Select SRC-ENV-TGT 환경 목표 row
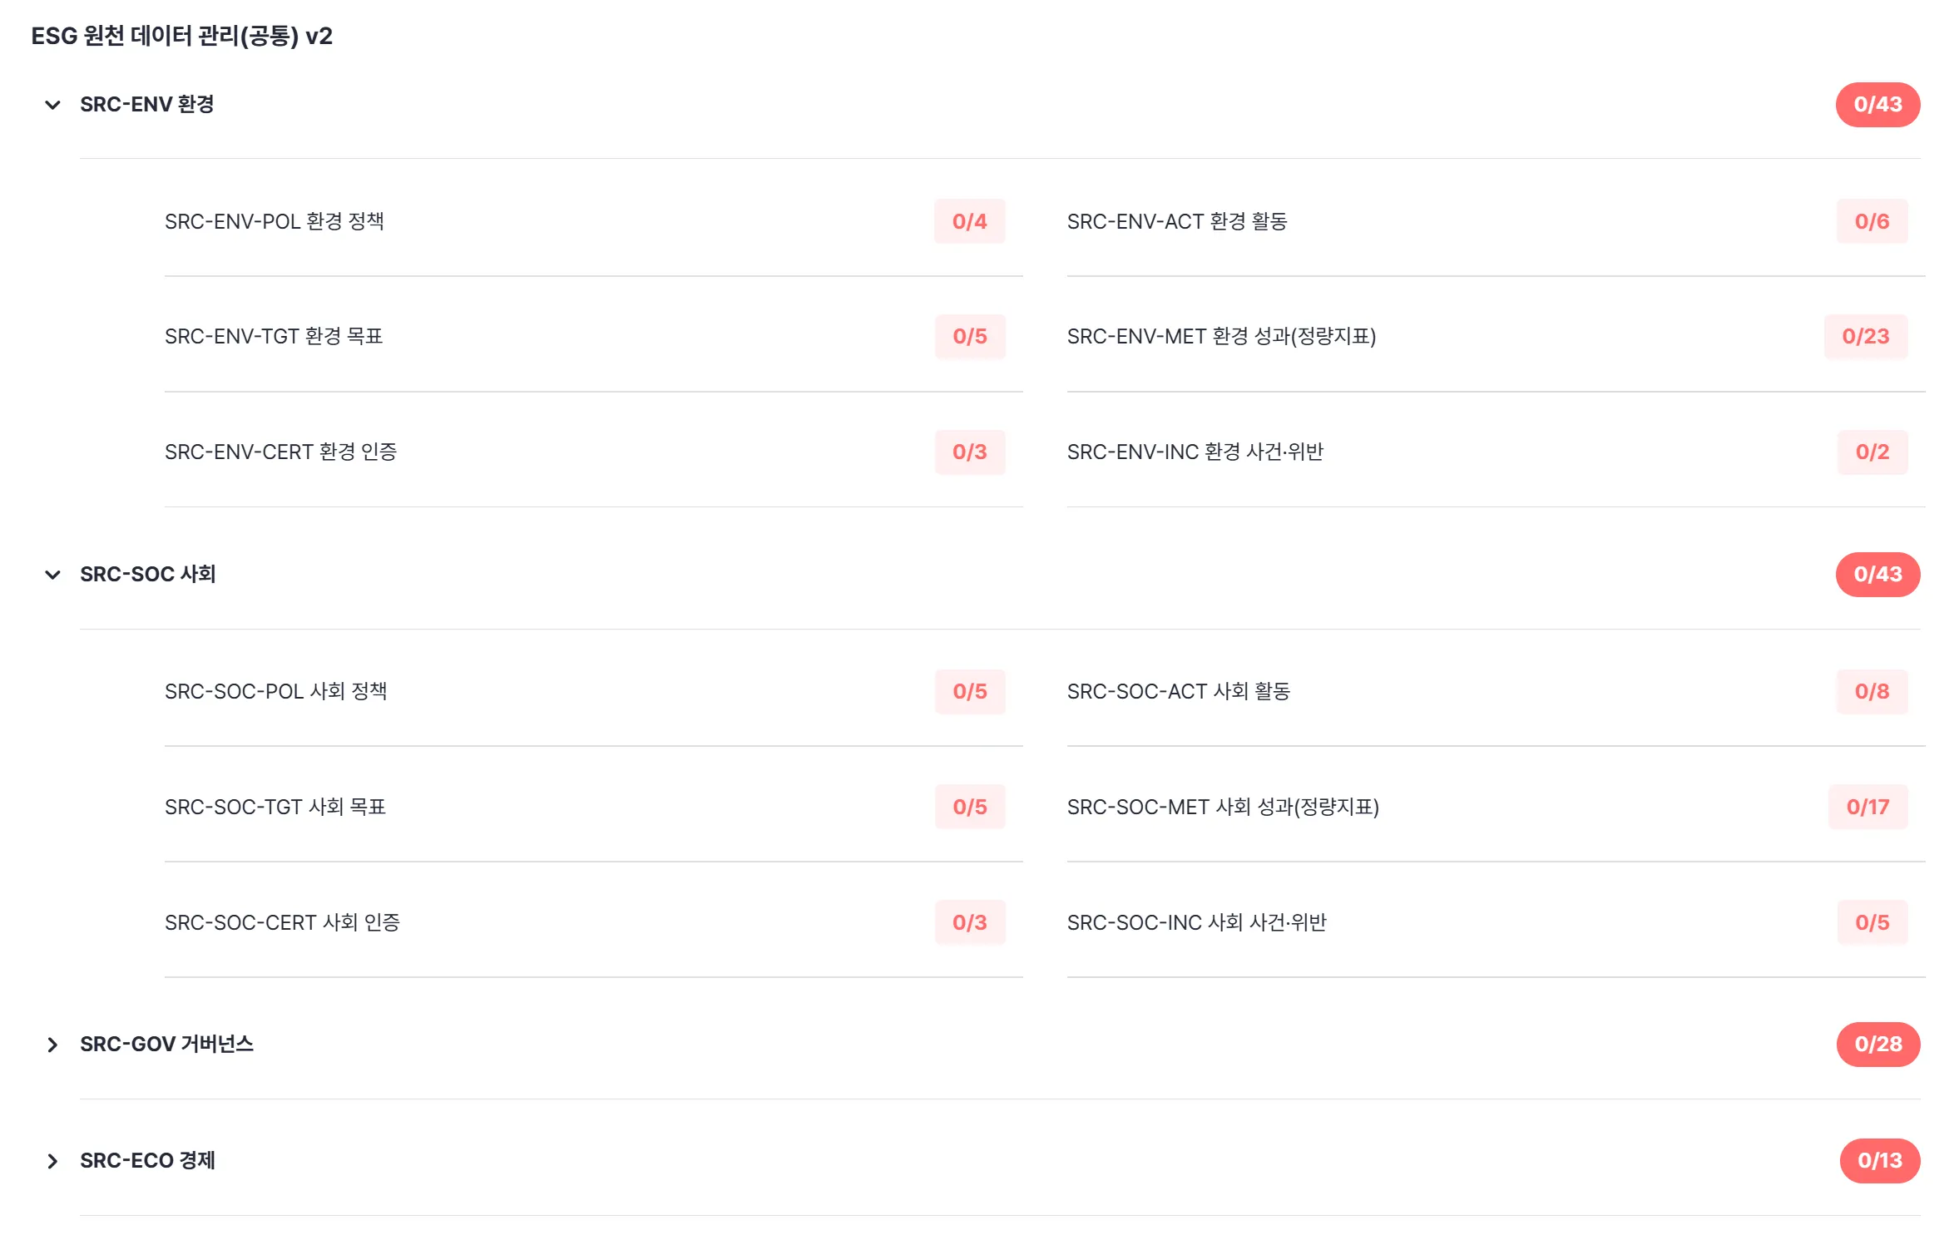This screenshot has height=1235, width=1959. (273, 336)
